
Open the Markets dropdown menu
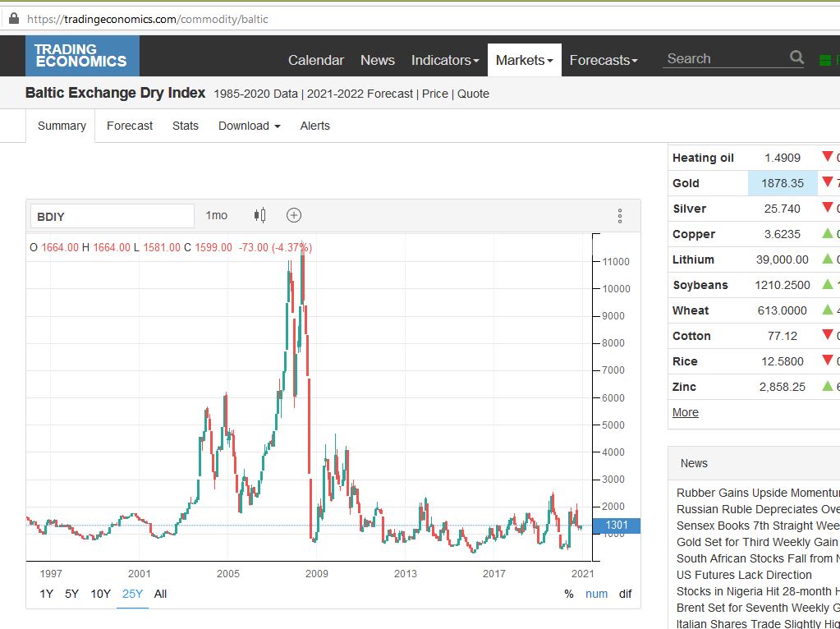523,59
